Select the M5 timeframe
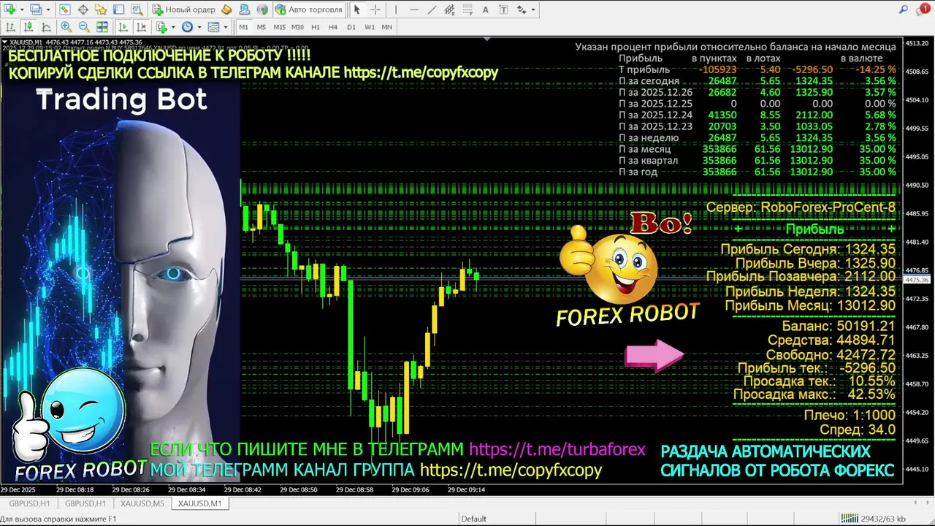This screenshot has width=935, height=526. tap(262, 27)
